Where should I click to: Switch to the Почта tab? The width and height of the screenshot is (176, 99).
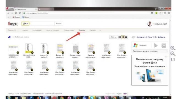(x=12, y=30)
